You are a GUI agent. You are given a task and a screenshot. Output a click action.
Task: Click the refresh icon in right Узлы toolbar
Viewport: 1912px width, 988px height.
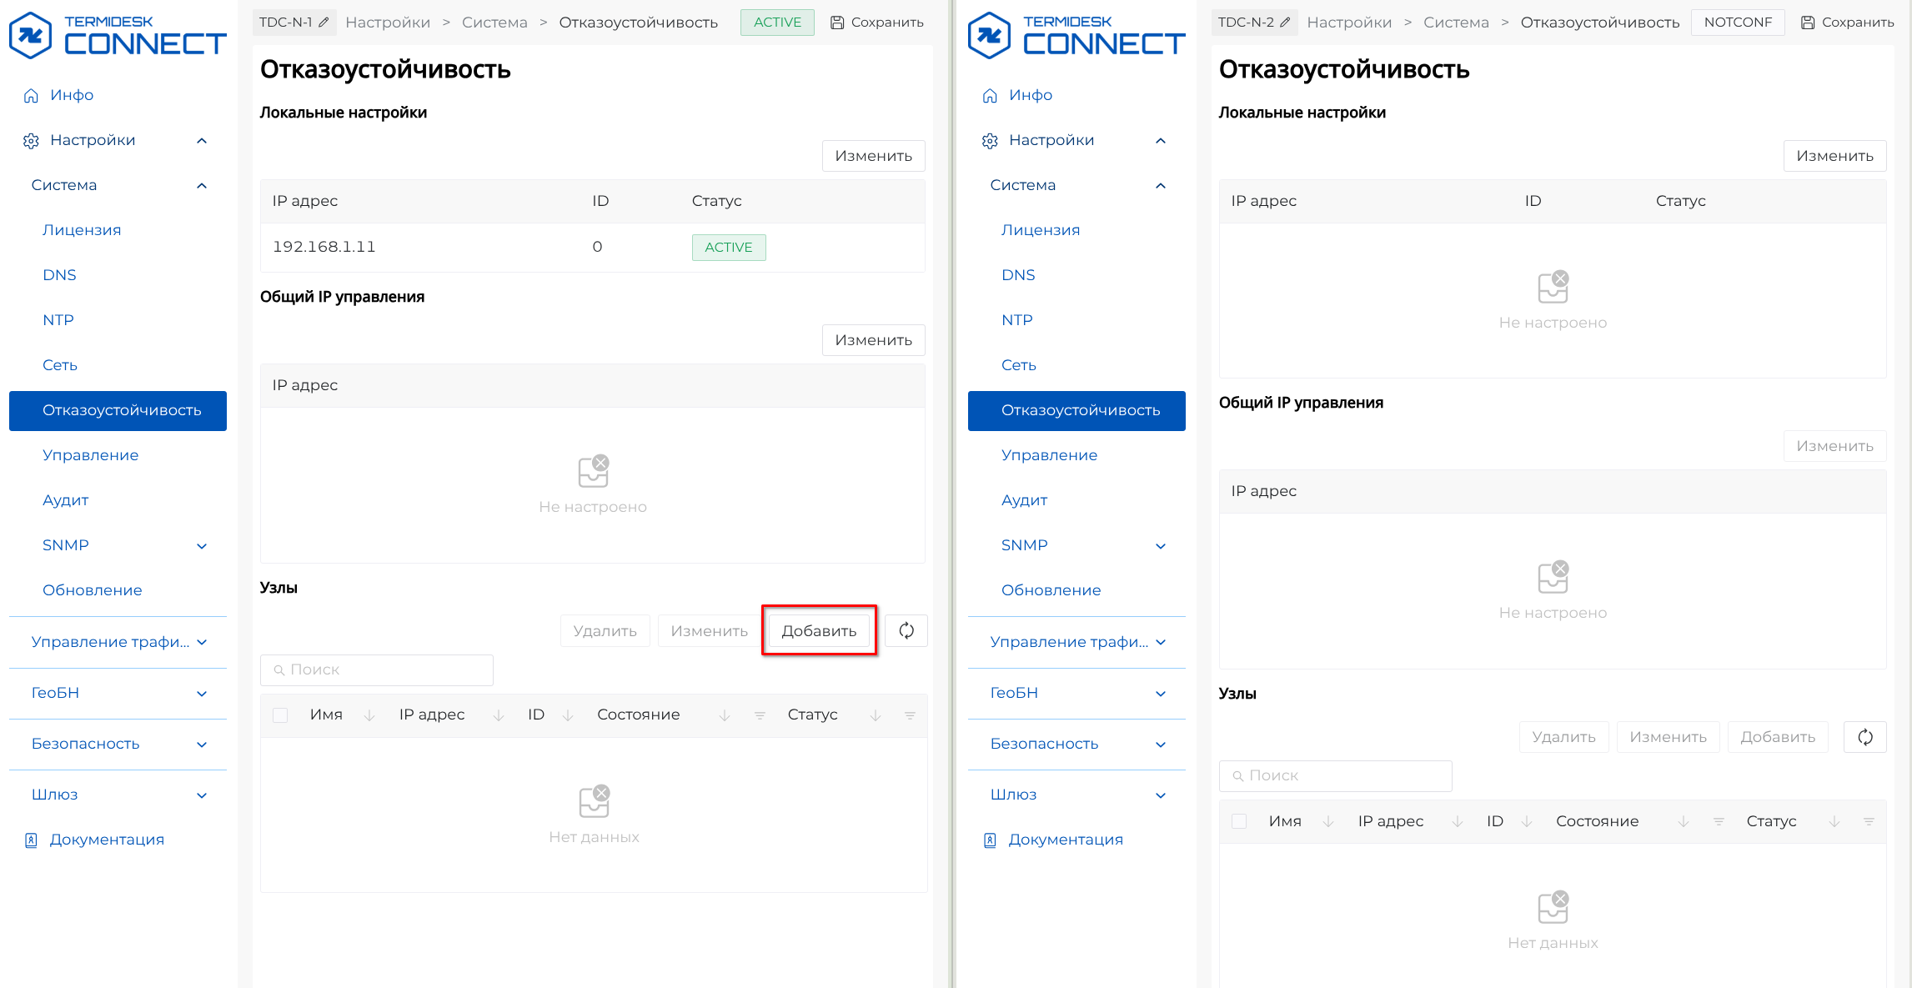coord(1865,737)
